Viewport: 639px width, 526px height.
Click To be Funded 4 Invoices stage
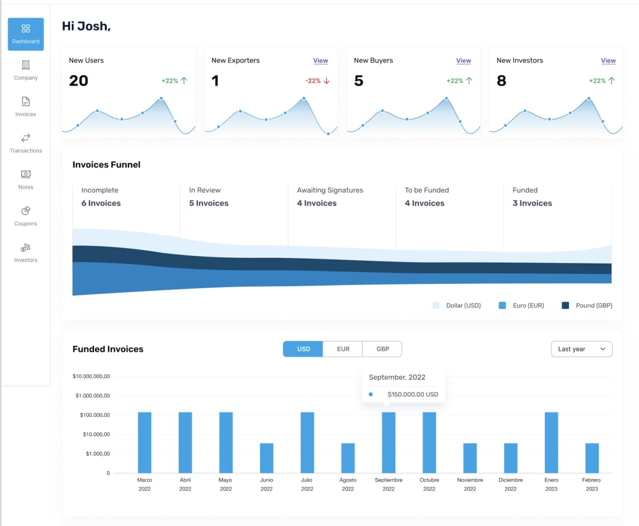[x=427, y=197]
